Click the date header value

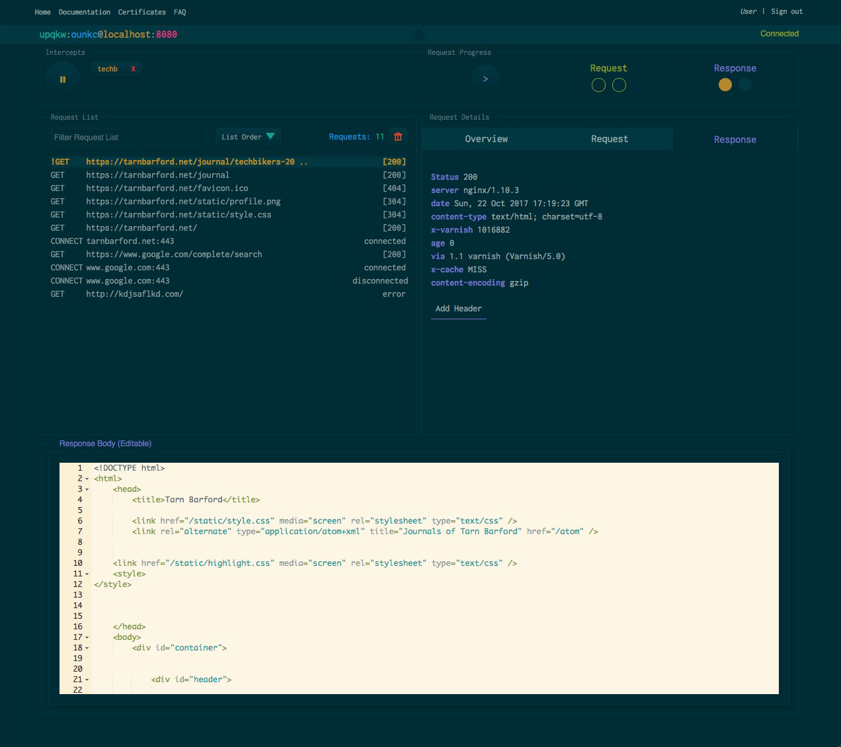(521, 204)
